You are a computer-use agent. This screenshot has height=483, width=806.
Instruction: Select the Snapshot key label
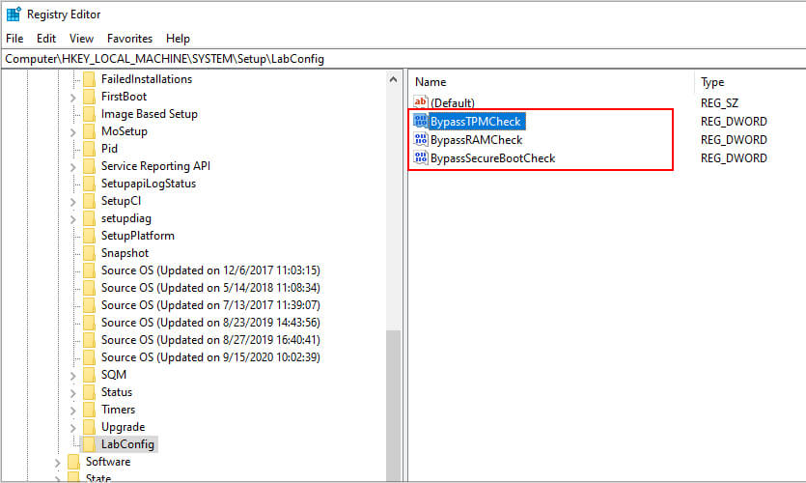(x=125, y=253)
